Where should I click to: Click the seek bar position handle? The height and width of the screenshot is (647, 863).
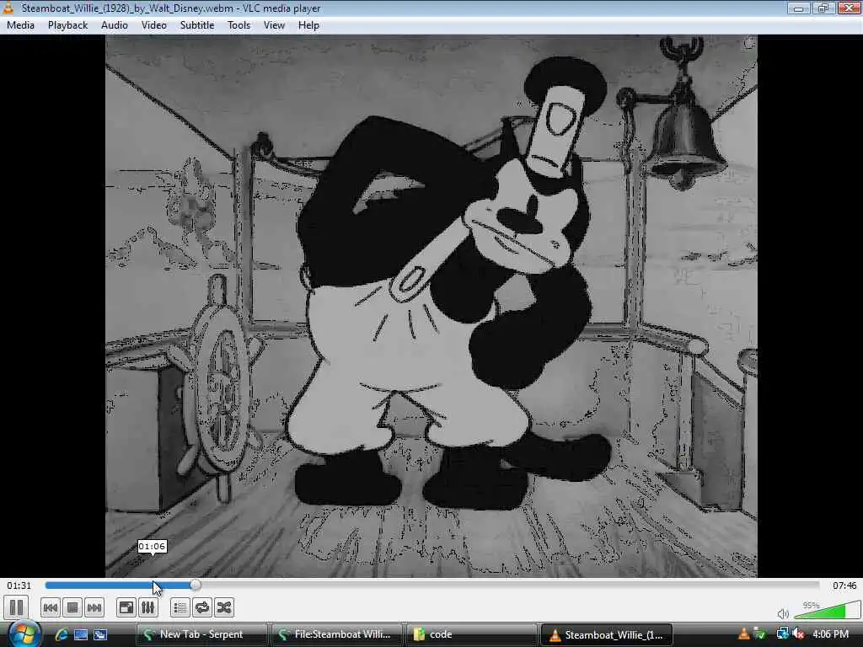click(x=196, y=585)
